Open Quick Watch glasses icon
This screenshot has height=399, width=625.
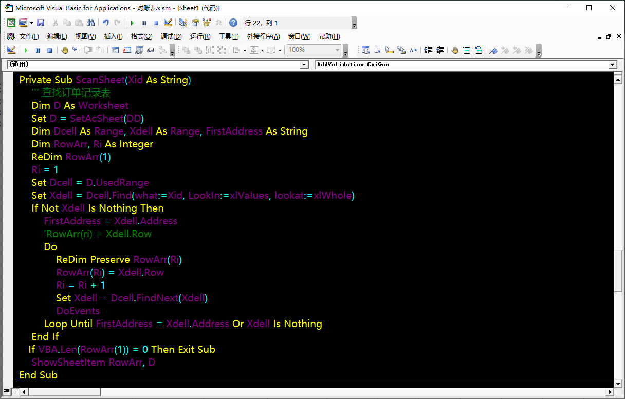[x=150, y=50]
